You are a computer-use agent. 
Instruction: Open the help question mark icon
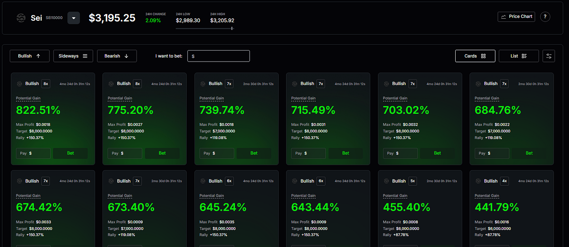pyautogui.click(x=545, y=17)
